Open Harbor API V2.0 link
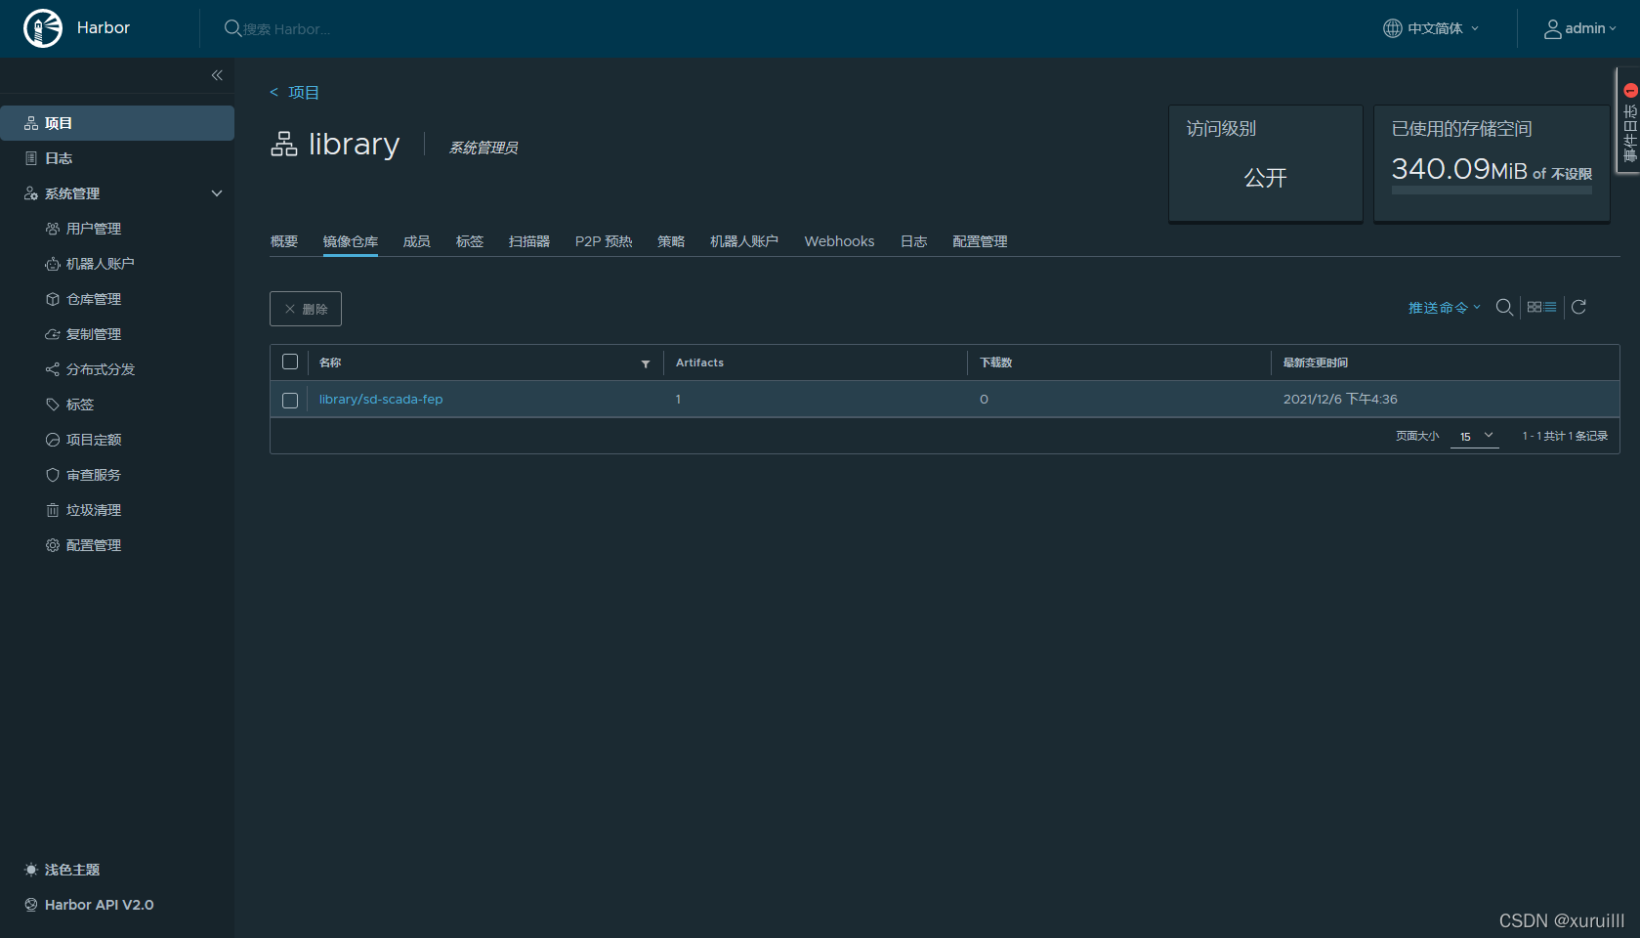The width and height of the screenshot is (1640, 938). coord(89,905)
